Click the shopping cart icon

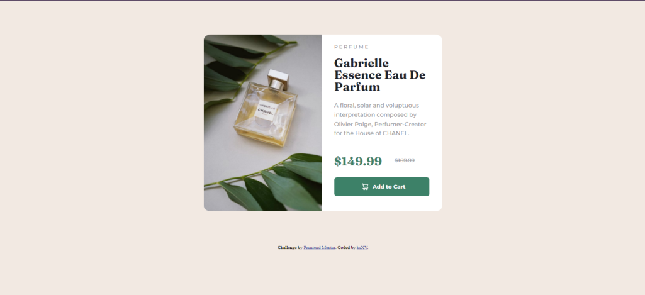click(x=365, y=187)
